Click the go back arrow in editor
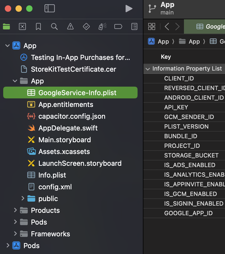Viewport: 225px width, 254px height. point(167,26)
